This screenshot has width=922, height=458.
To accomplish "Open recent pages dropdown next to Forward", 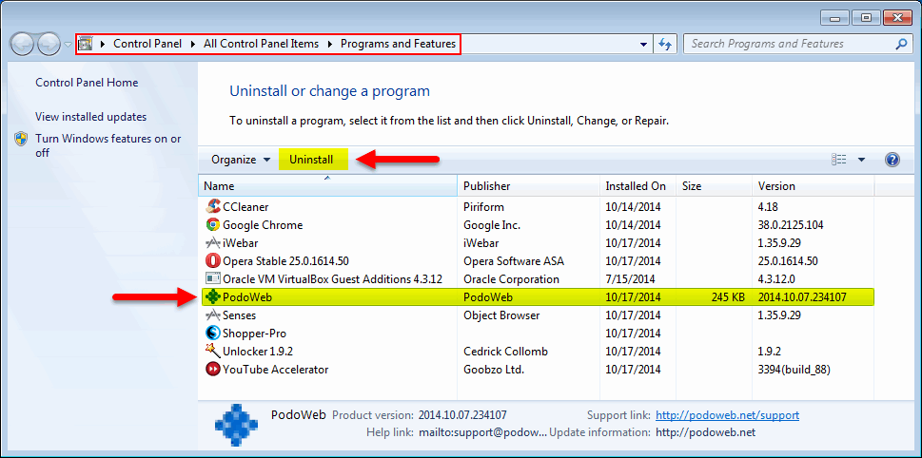I will pos(67,45).
